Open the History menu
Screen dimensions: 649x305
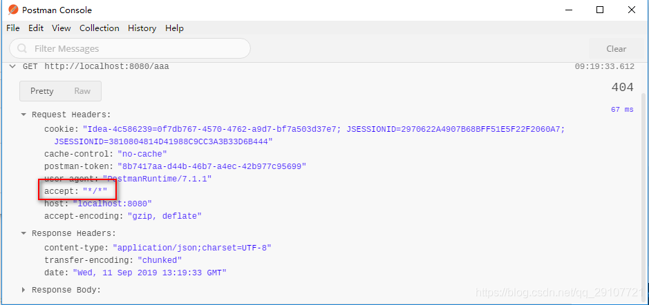point(142,28)
